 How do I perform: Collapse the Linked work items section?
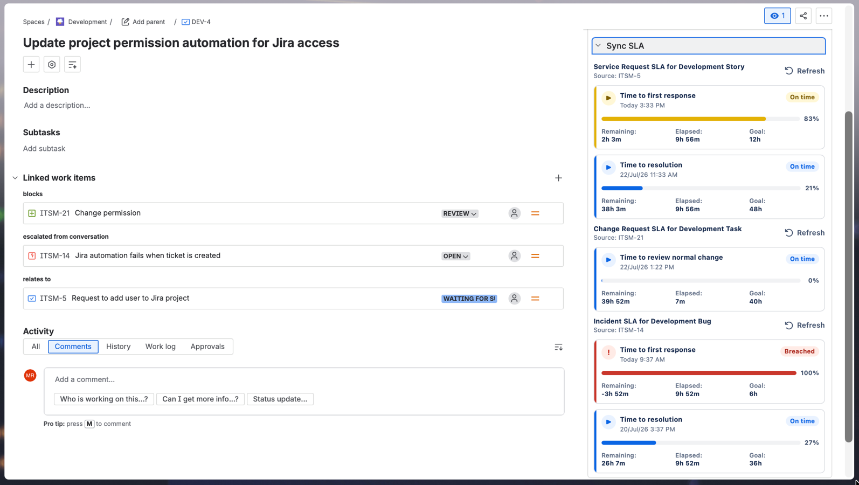[15, 178]
